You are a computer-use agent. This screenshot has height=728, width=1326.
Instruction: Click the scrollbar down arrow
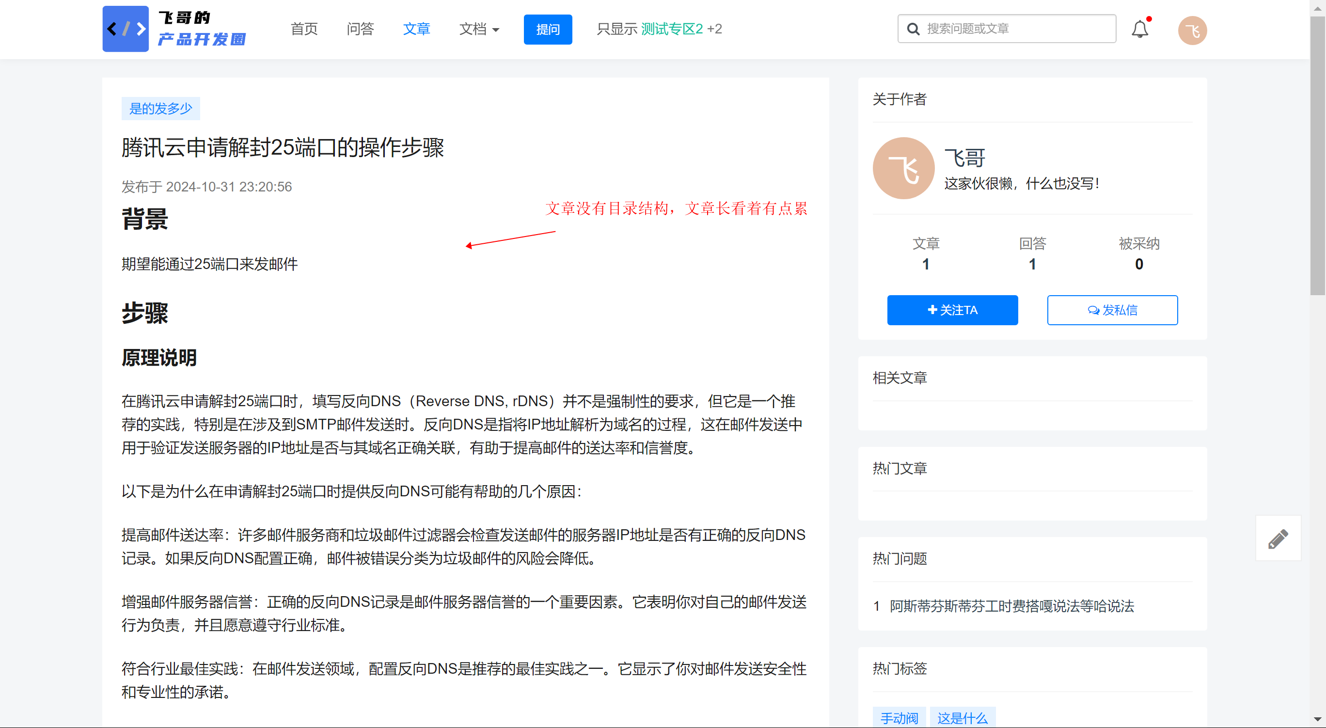coord(1318,719)
